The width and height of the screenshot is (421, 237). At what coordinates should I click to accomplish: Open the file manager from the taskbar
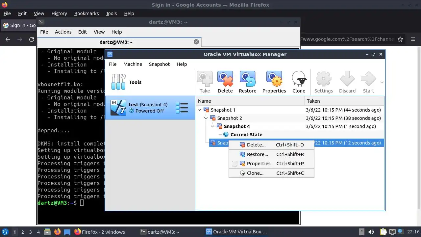[47, 232]
